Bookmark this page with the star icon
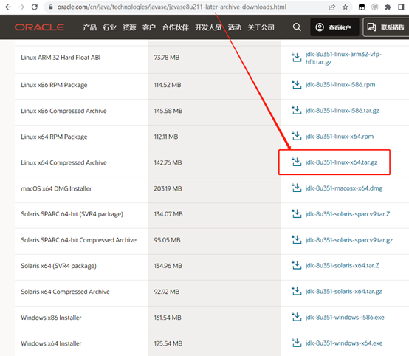This screenshot has width=409, height=356. pyautogui.click(x=345, y=7)
